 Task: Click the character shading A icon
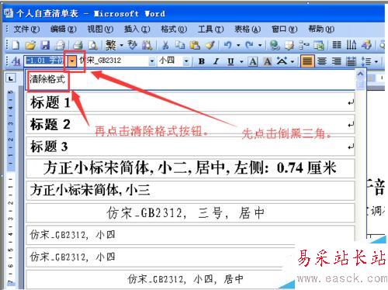click(268, 61)
